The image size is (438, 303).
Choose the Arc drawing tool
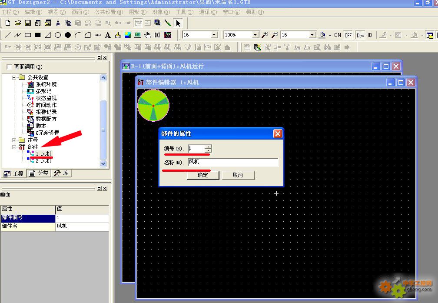78,35
